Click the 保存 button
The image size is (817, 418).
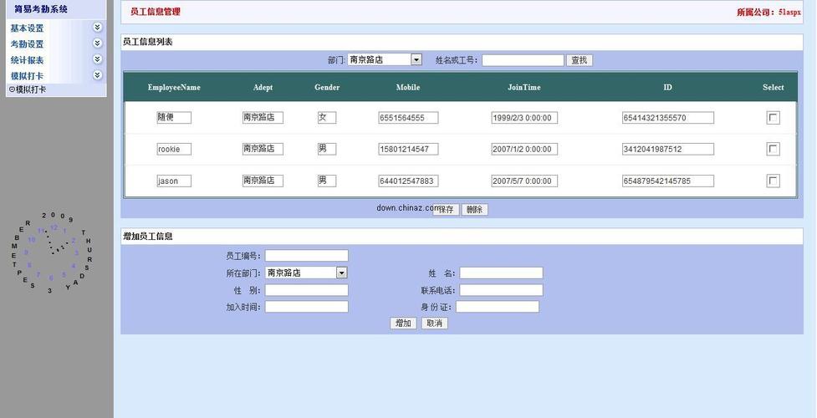point(446,210)
